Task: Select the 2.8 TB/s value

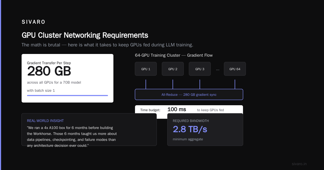Action: click(x=190, y=129)
